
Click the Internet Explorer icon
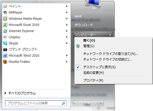5,31
